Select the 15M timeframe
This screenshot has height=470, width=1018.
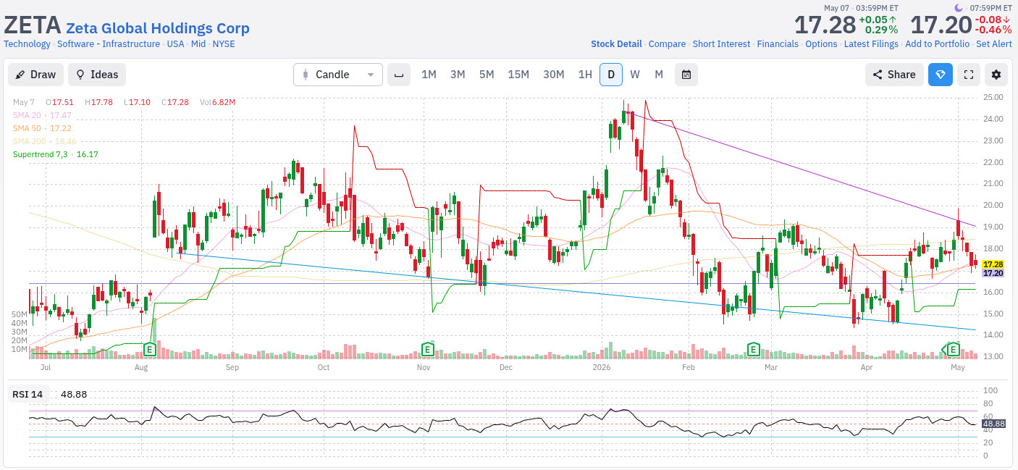click(518, 75)
